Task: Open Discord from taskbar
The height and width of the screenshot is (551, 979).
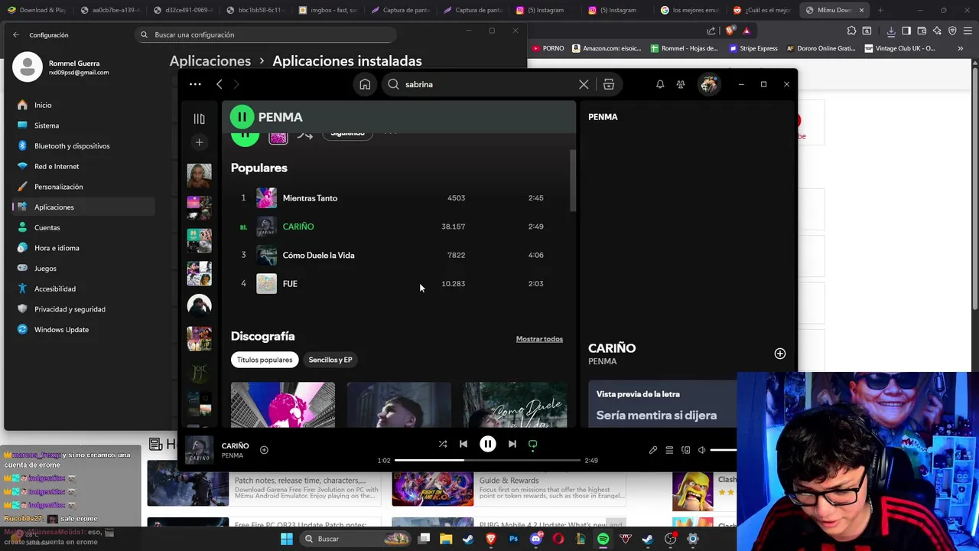Action: click(x=536, y=539)
